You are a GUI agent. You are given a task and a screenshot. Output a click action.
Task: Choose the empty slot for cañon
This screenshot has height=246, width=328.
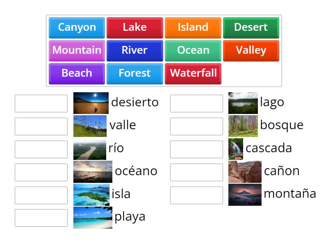point(196,172)
